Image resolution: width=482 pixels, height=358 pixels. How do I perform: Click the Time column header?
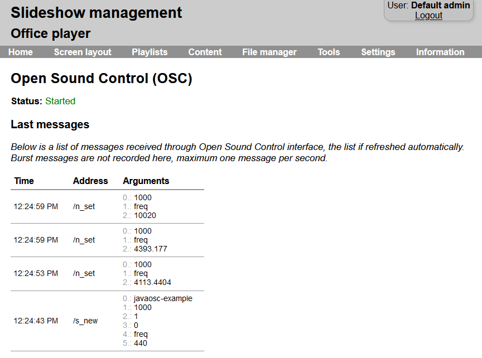(23, 181)
